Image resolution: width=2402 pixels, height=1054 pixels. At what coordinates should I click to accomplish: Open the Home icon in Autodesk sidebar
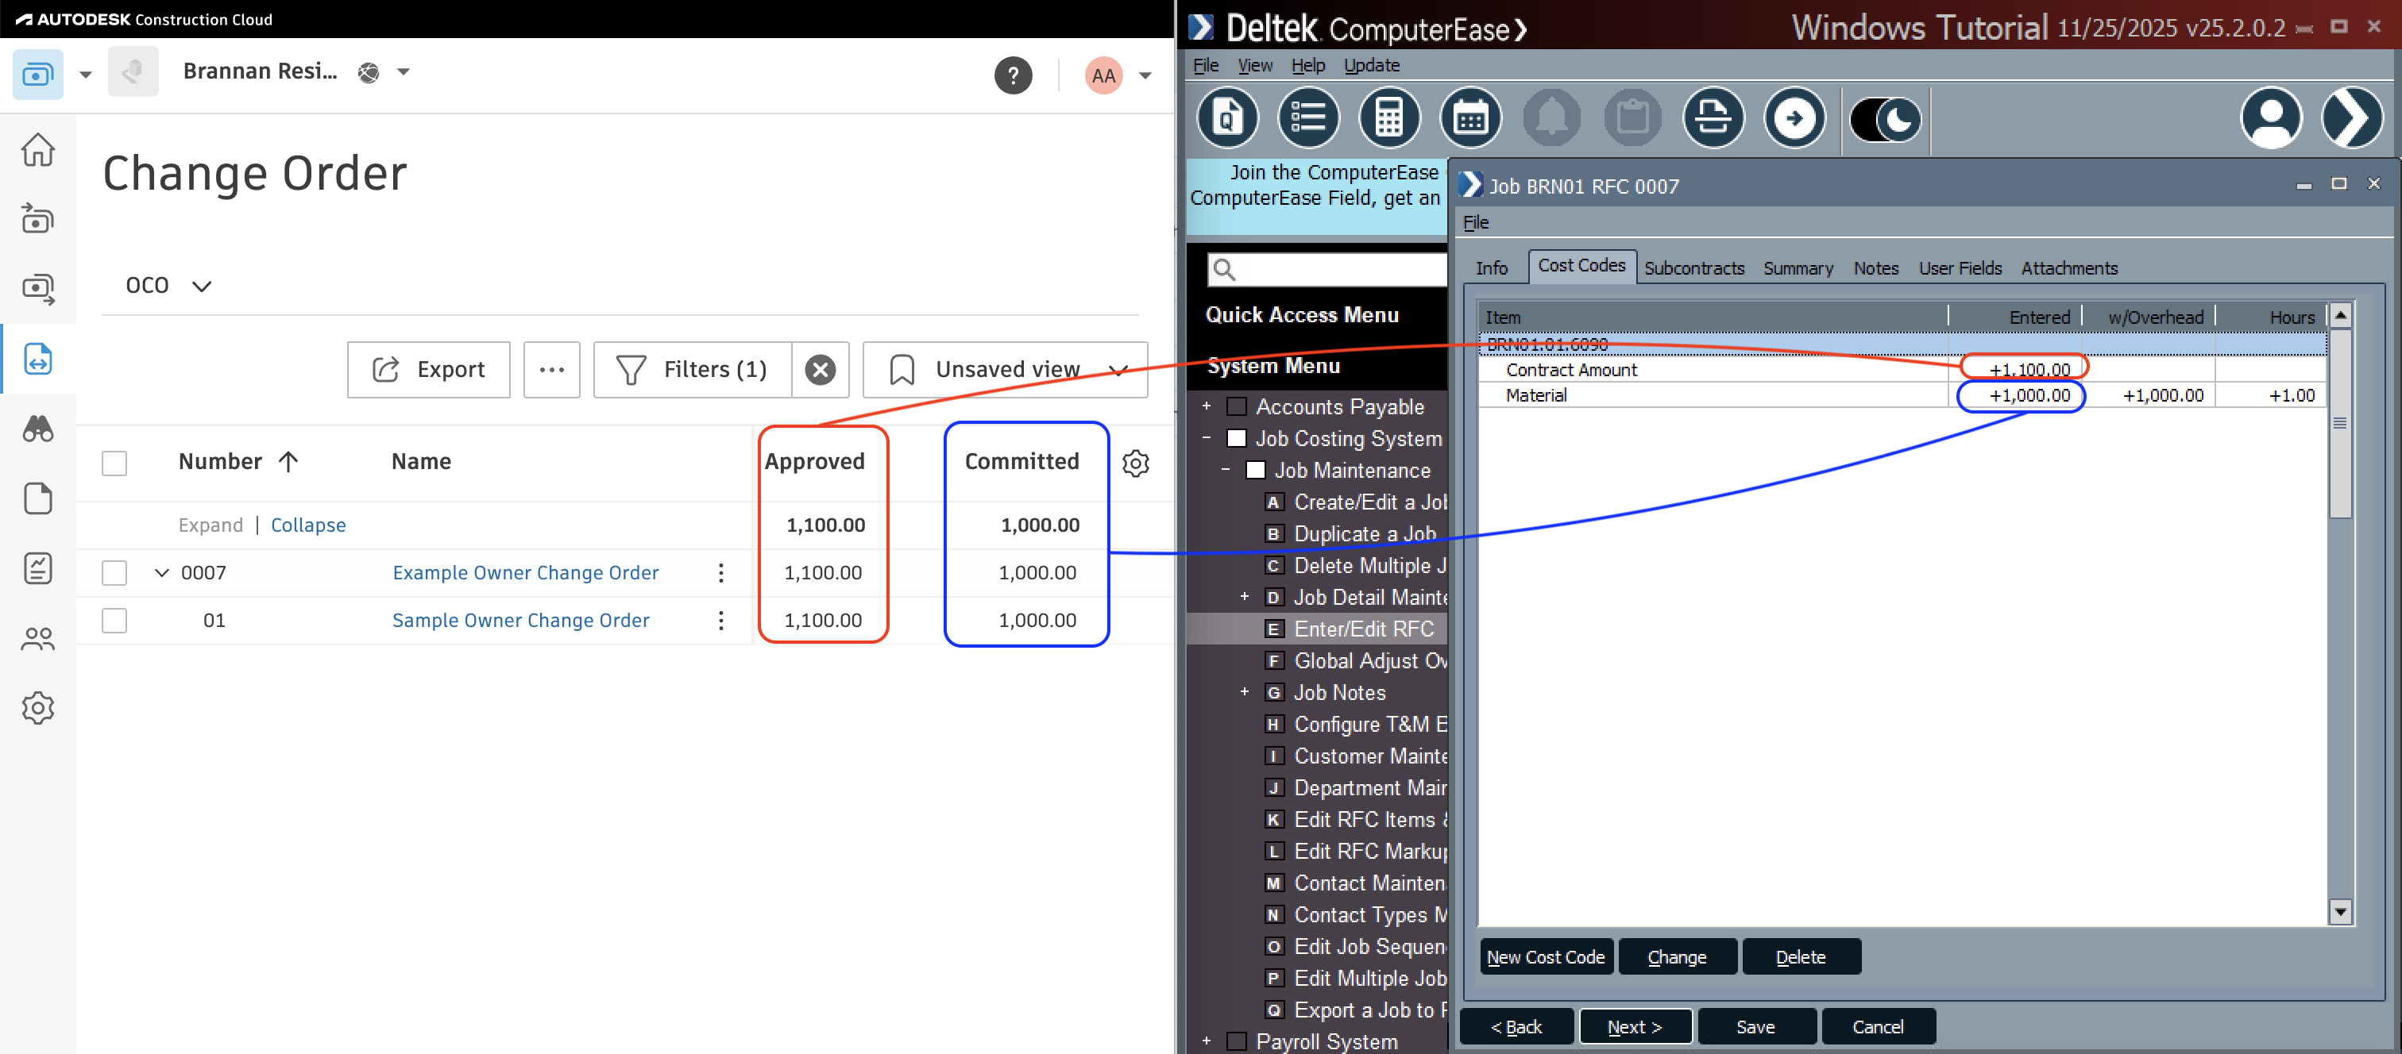[37, 149]
